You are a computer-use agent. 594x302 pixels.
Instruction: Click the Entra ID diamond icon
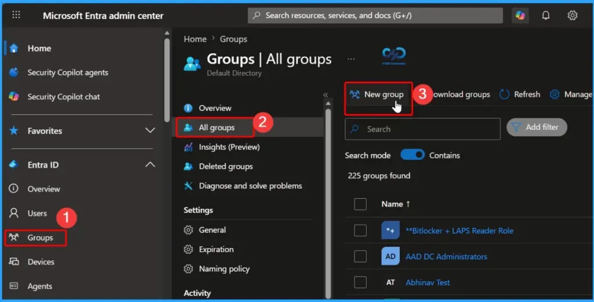click(14, 165)
